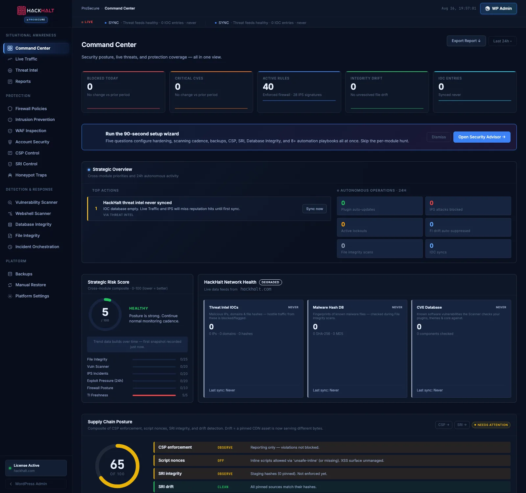Viewport: 526px width, 493px height.
Task: Click the WP Admin button
Action: click(x=498, y=9)
